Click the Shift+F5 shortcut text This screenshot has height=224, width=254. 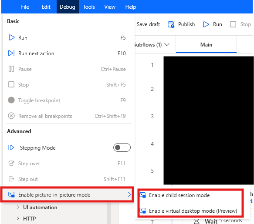click(116, 84)
